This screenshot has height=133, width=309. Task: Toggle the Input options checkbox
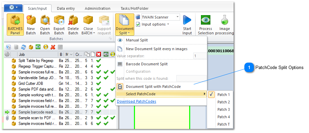[138, 25]
